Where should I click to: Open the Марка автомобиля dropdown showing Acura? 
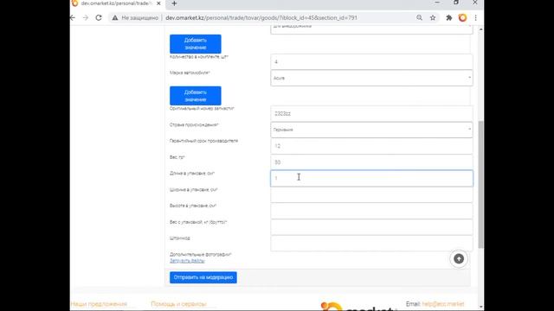click(x=371, y=78)
